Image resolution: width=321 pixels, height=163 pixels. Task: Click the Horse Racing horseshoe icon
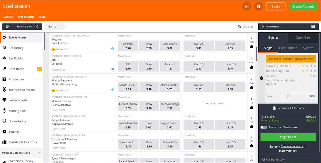(x=4, y=121)
